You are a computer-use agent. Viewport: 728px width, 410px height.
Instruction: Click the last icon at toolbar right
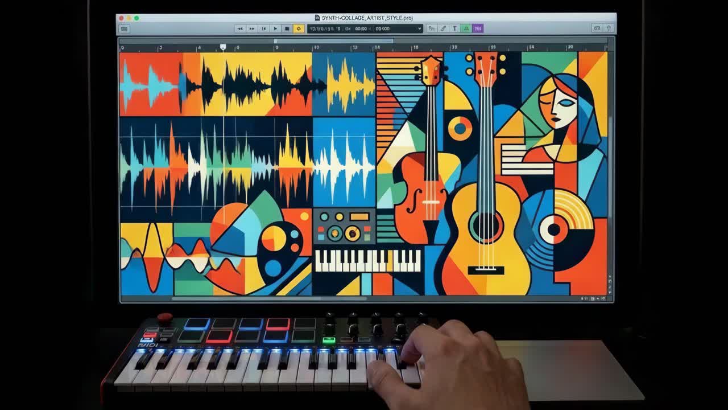608,28
